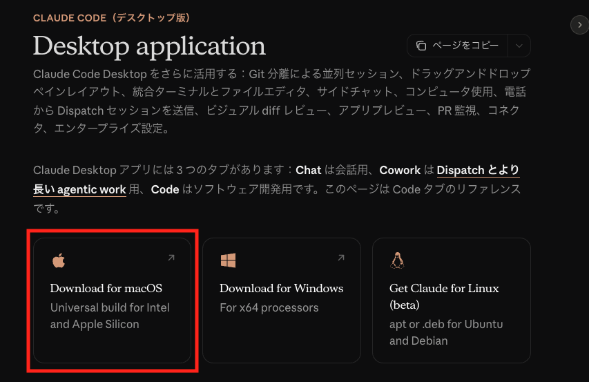Click the Claude Code Desktop をさらに活用する description paragraph

282,101
